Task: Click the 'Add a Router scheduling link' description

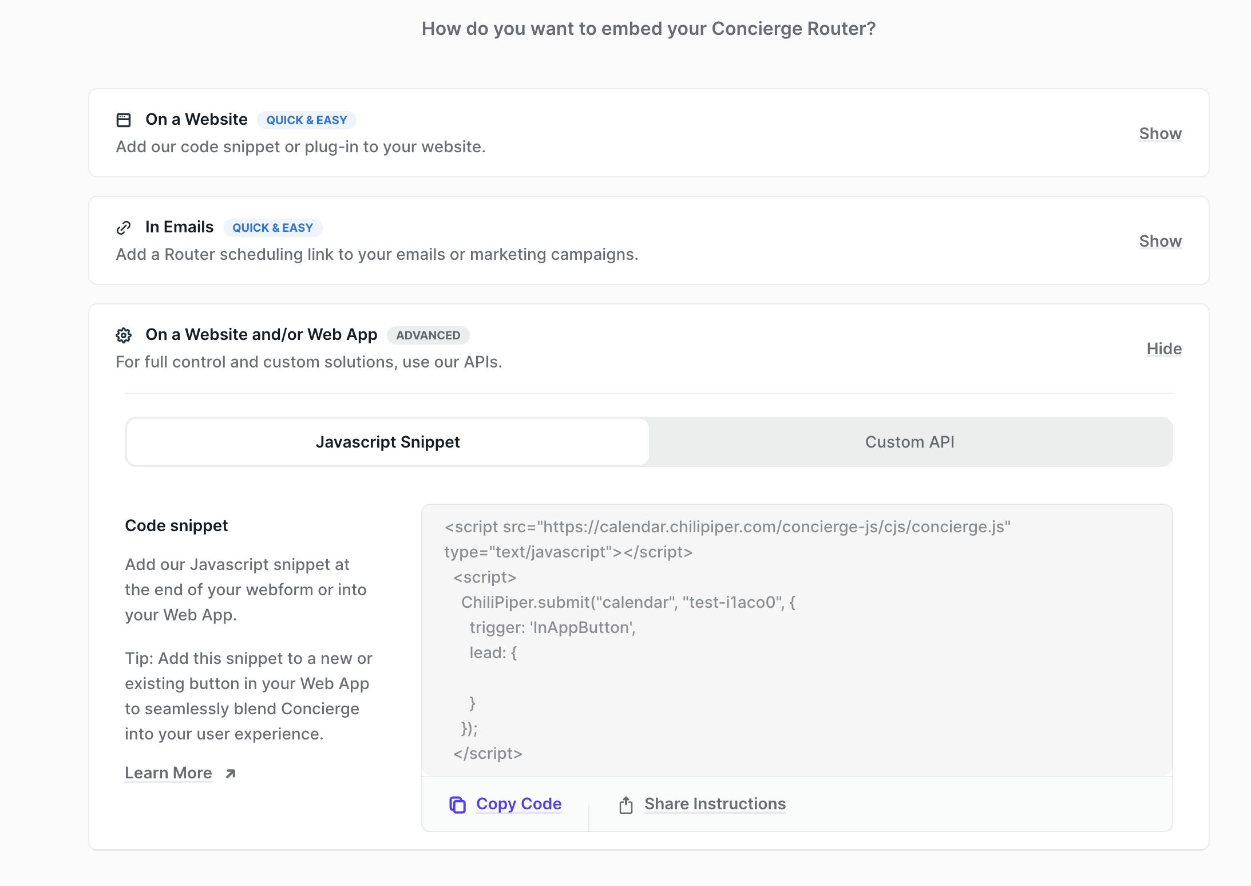Action: pos(377,254)
